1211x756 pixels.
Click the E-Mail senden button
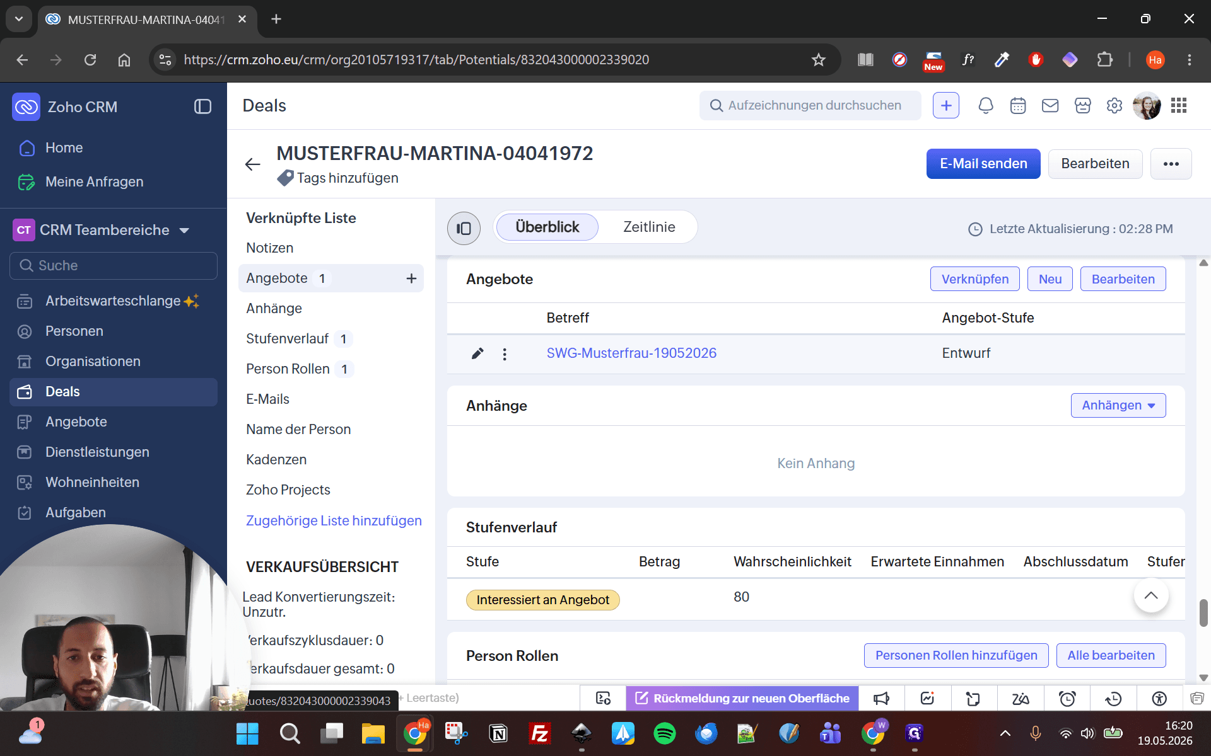(983, 164)
